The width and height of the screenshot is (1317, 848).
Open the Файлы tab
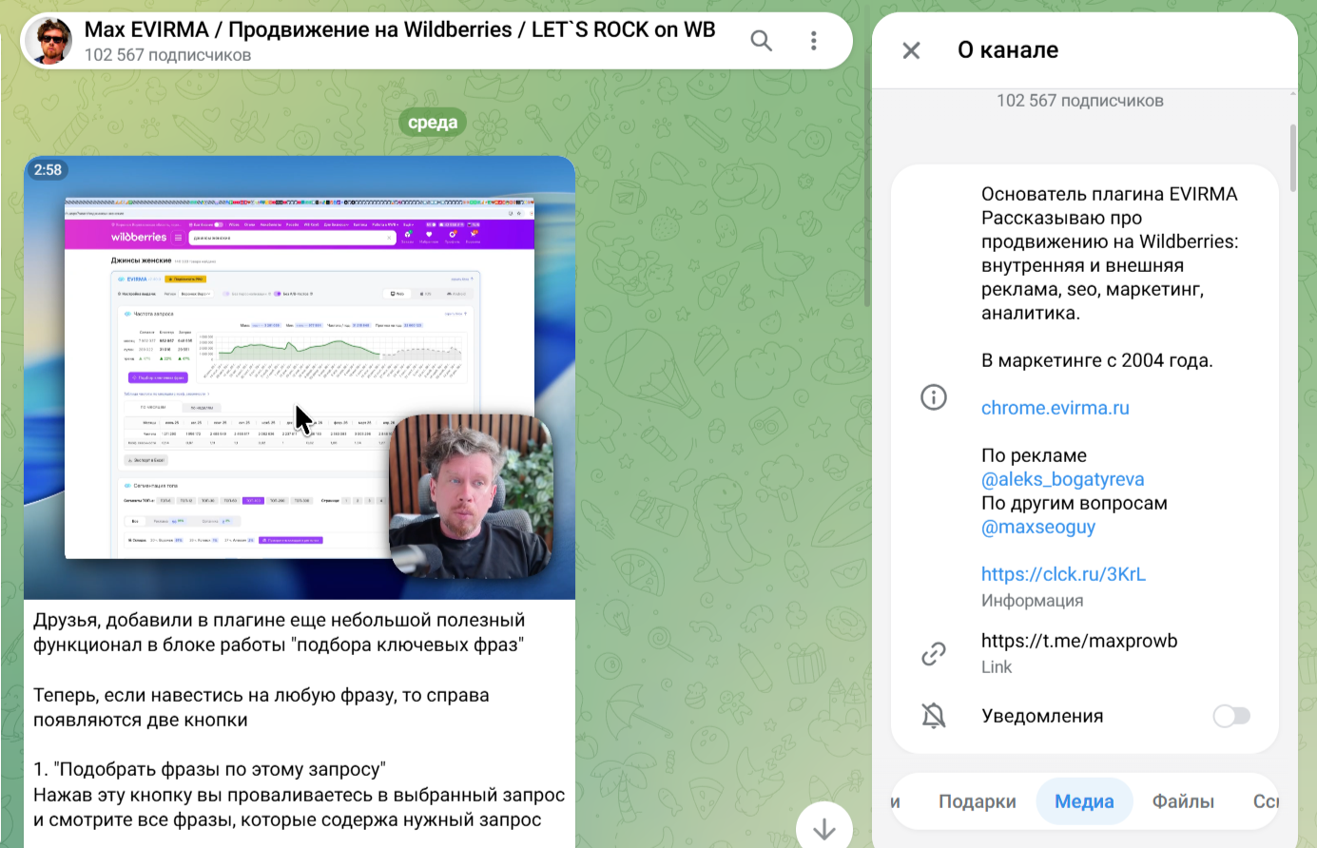1183,801
